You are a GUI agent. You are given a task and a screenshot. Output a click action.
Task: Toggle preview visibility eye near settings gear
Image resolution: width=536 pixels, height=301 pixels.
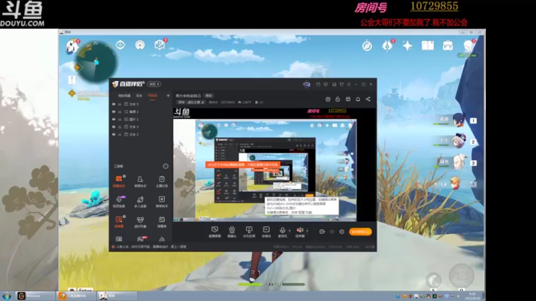[332, 231]
